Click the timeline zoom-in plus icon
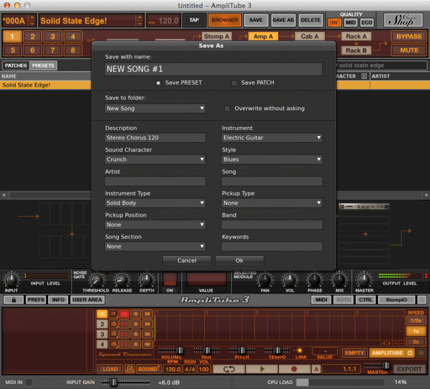Viewport: 430px width, 389px height. pos(396,343)
